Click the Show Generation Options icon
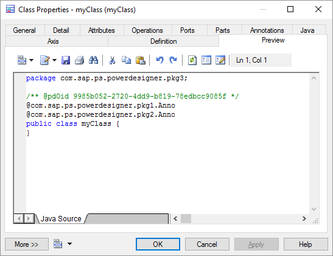 click(x=220, y=60)
